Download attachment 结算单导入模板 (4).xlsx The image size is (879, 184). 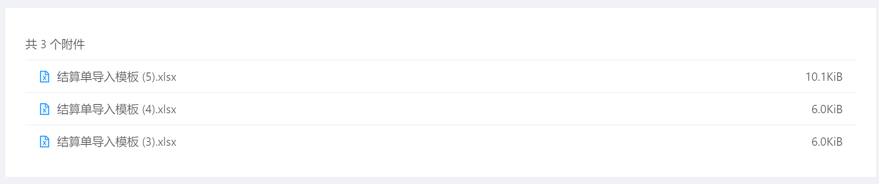click(x=116, y=109)
